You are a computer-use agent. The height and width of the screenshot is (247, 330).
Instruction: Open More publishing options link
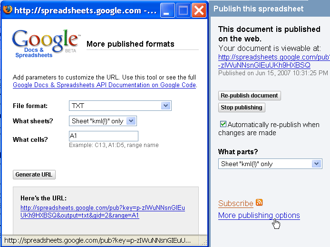tap(259, 216)
